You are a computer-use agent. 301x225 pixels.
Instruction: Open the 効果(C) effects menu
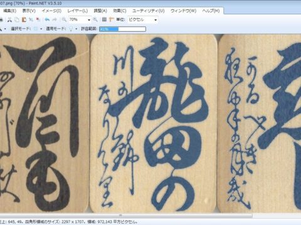click(x=120, y=11)
